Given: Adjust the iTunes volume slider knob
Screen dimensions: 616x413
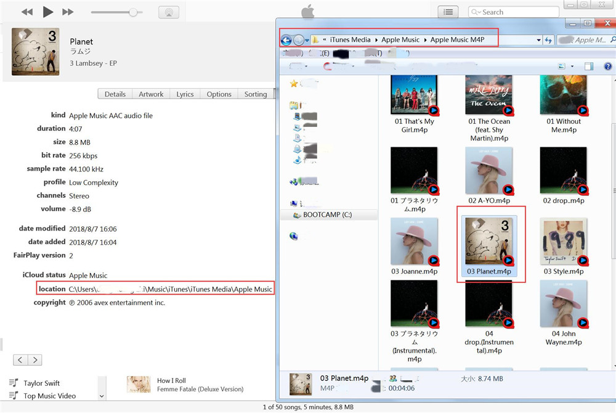Looking at the screenshot, I should 133,12.
